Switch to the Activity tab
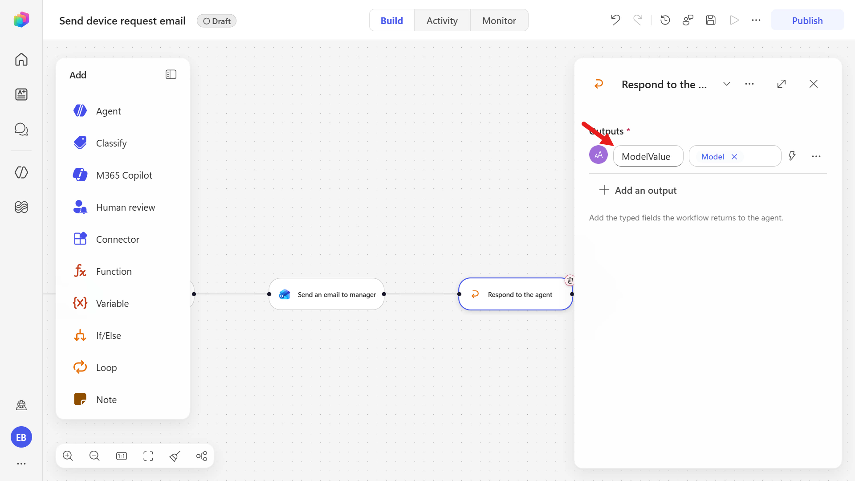This screenshot has width=855, height=481. click(x=442, y=20)
